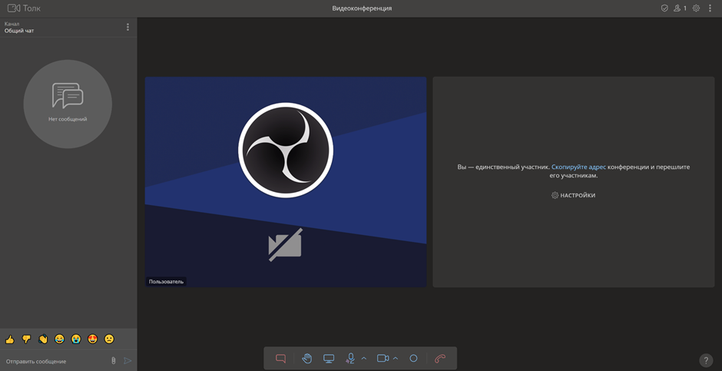
Task: Open settings gear in top bar
Action: click(696, 8)
